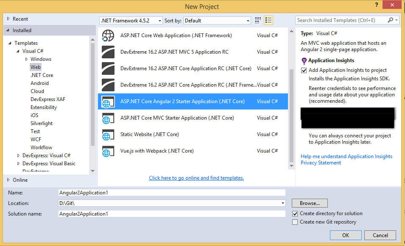Screen dimensions: 405x246
Task: Switch to small icons view
Action: point(258,20)
